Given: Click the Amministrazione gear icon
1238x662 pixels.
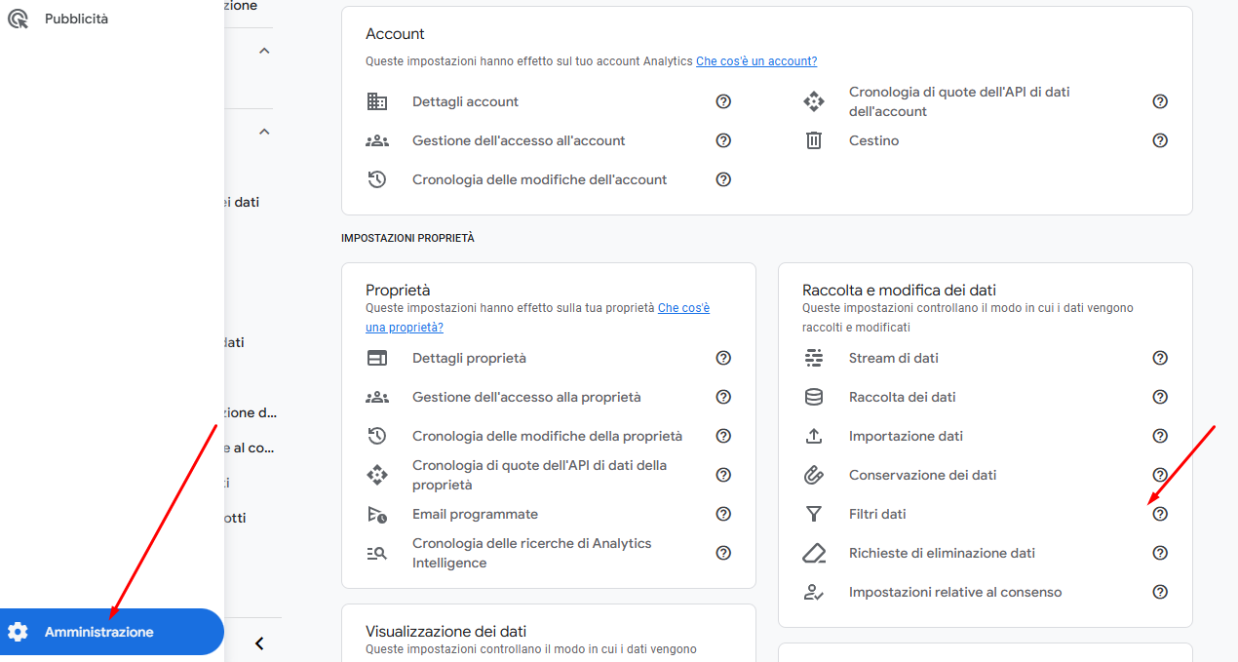Looking at the screenshot, I should (18, 632).
